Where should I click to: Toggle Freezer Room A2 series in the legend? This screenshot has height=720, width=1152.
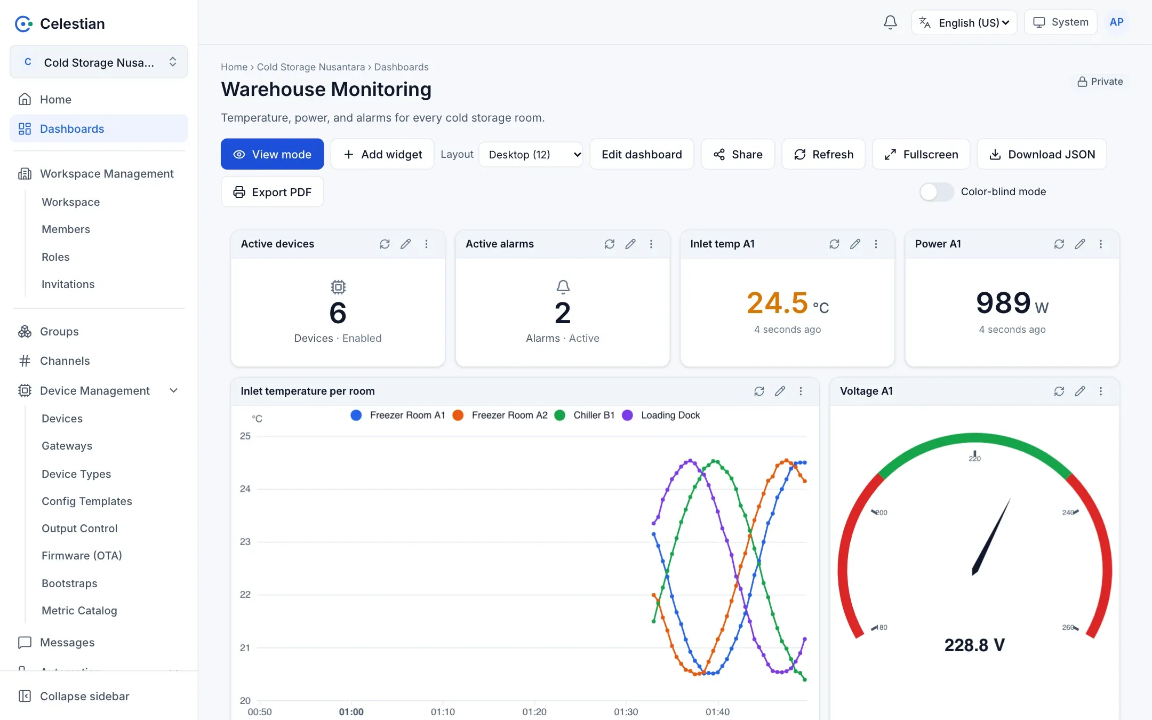(x=500, y=415)
